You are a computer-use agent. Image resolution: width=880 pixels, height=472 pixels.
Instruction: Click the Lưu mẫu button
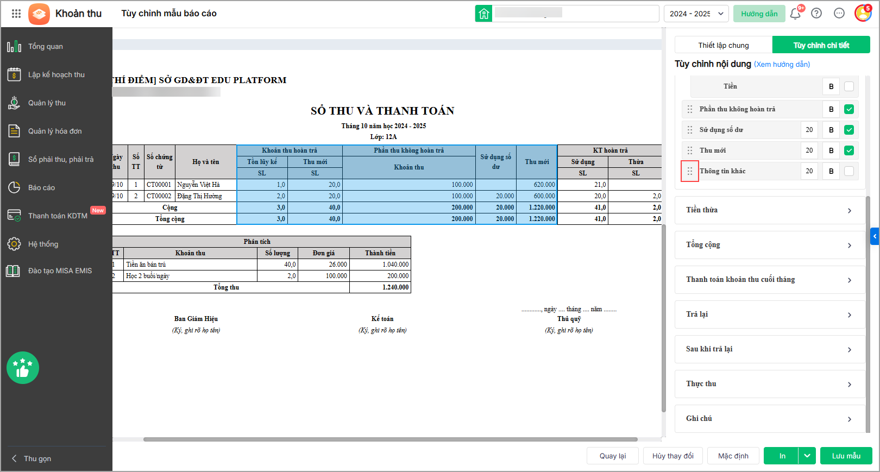tap(846, 456)
